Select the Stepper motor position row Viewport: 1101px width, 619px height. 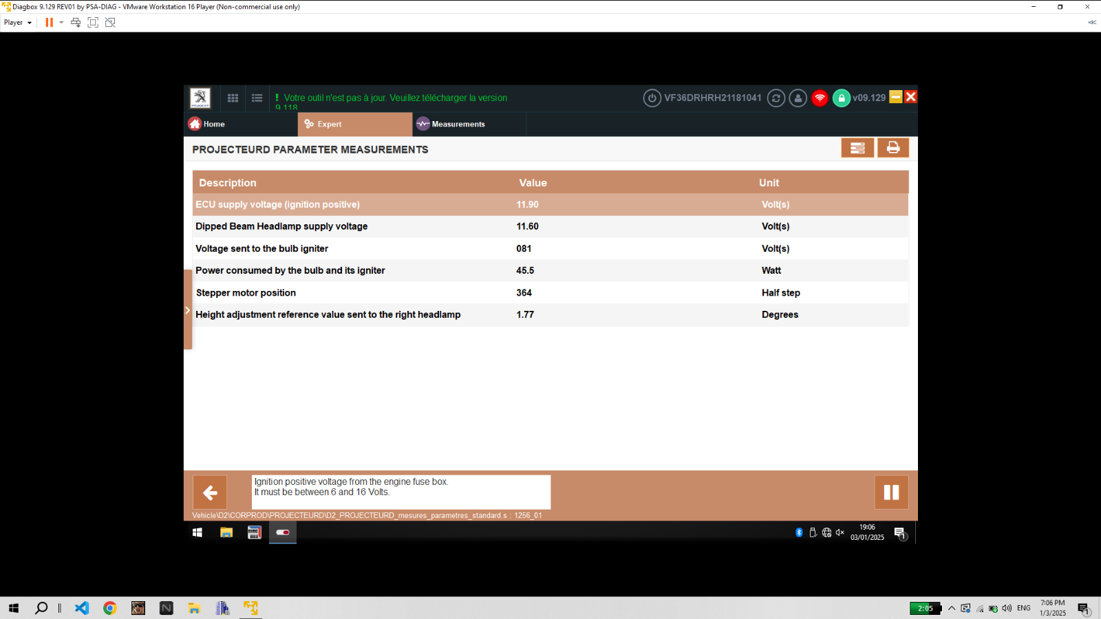[550, 293]
